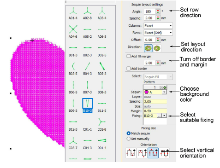Adjust the layout Spacing spinner arrows
Screen dimensions: 220x168
click(x=158, y=18)
